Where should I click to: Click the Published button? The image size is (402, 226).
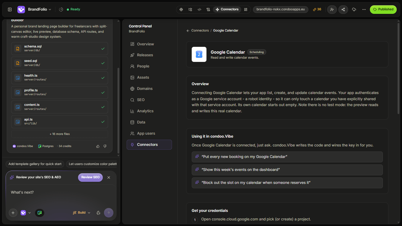(383, 9)
